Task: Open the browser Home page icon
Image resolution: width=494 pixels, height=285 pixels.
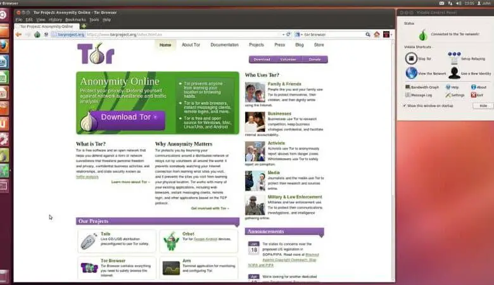Action: [x=377, y=34]
